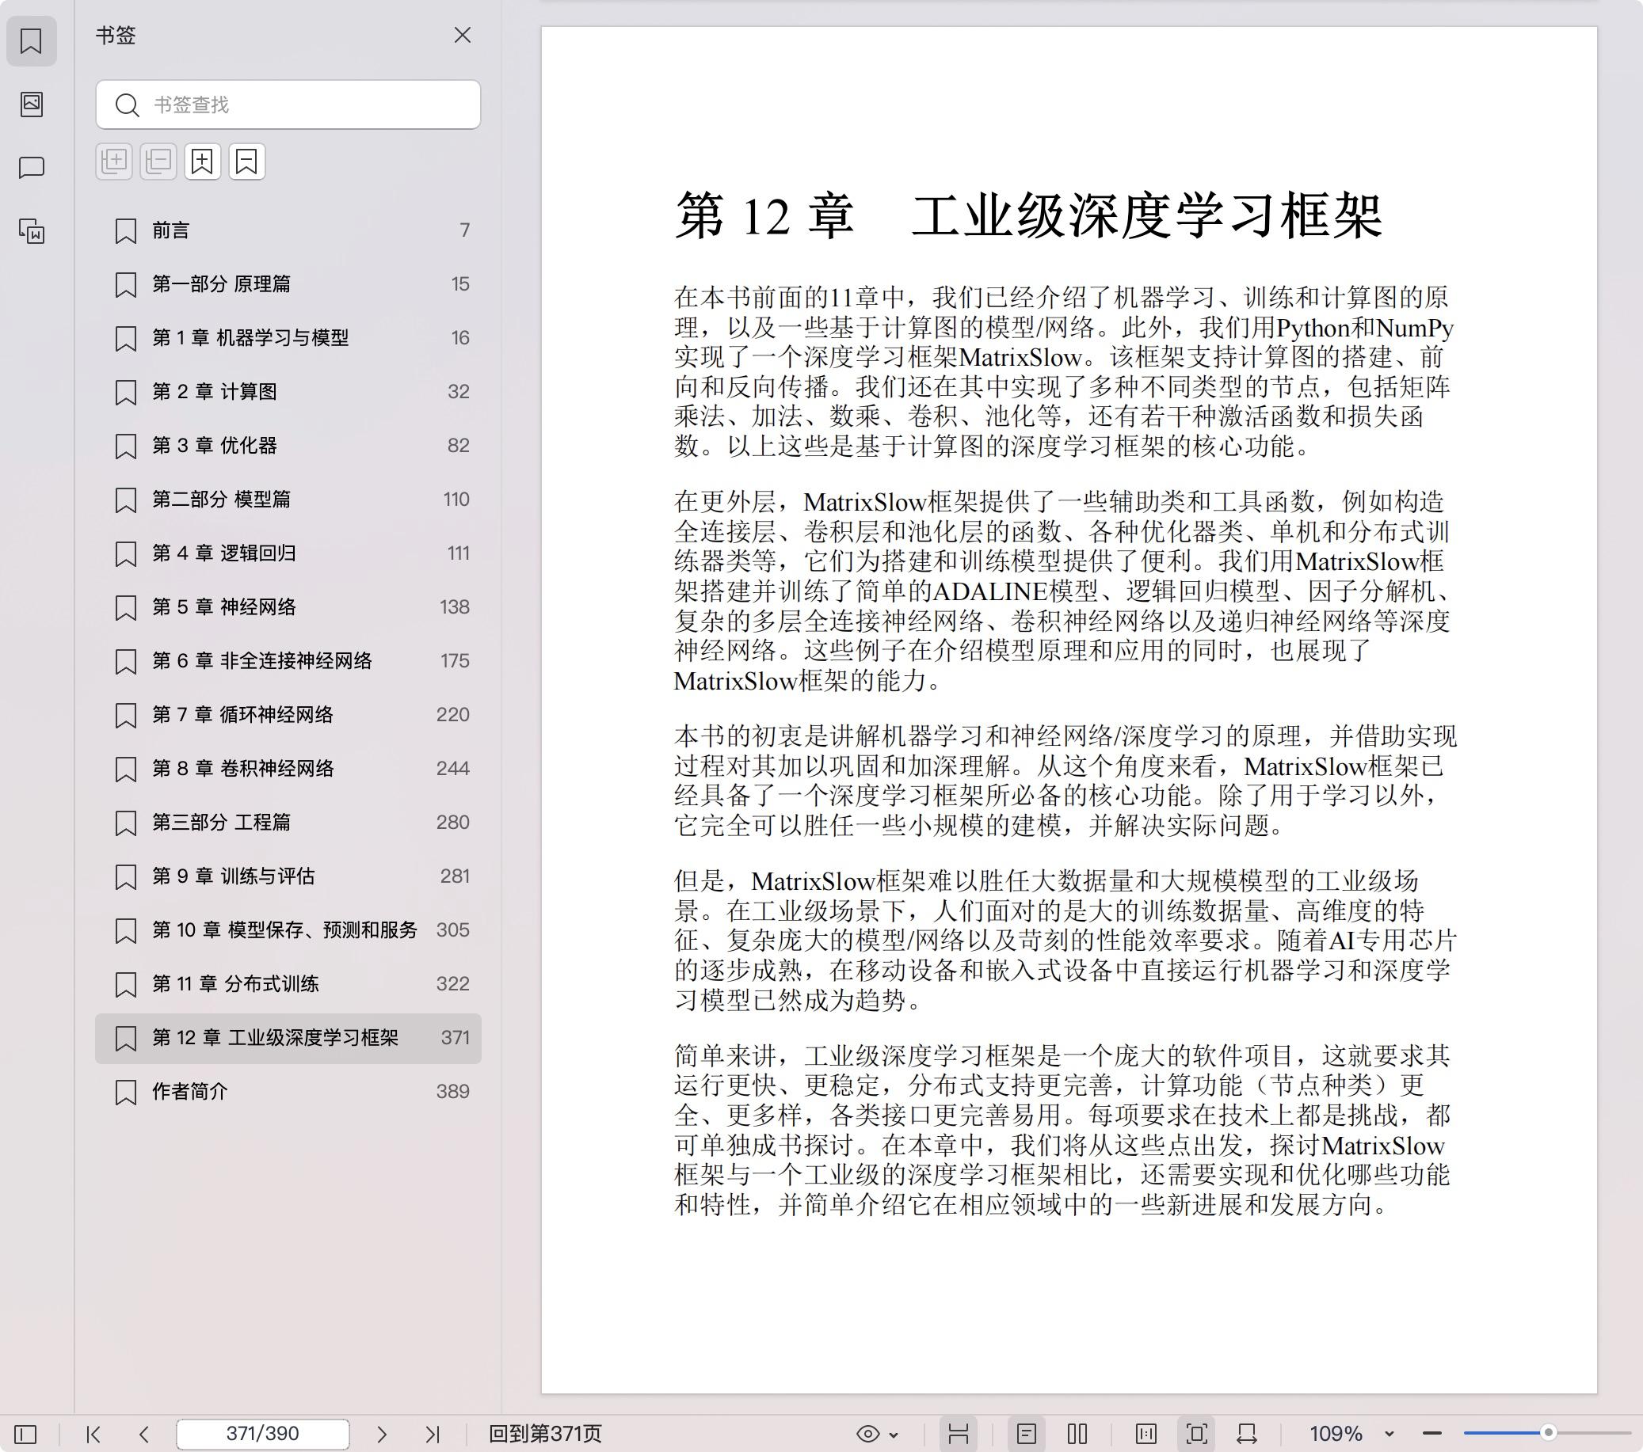
Task: Click the 371/390 page number field
Action: [x=263, y=1435]
